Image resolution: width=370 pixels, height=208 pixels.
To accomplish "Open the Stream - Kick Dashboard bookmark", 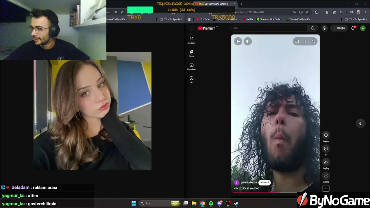I will 270,19.
